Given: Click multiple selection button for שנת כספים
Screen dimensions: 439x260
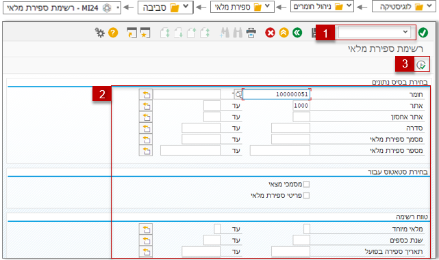Looking at the screenshot, I should (146, 240).
